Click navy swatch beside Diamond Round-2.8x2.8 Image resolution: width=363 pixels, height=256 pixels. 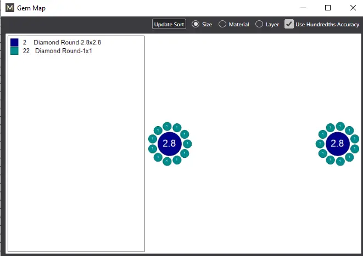coord(14,42)
